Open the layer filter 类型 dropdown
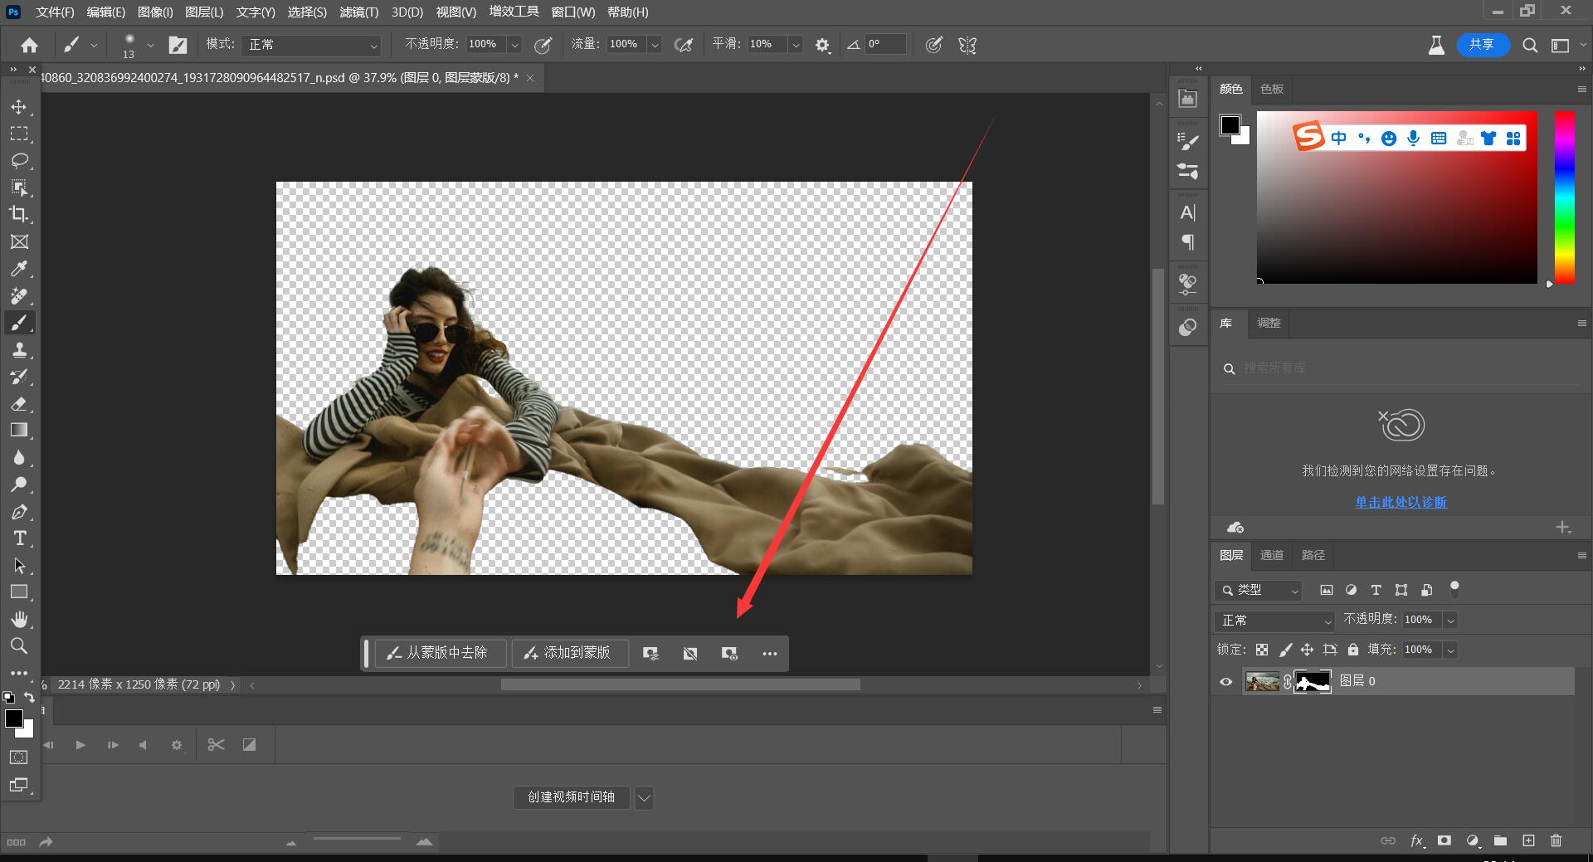This screenshot has height=862, width=1593. pyautogui.click(x=1259, y=590)
